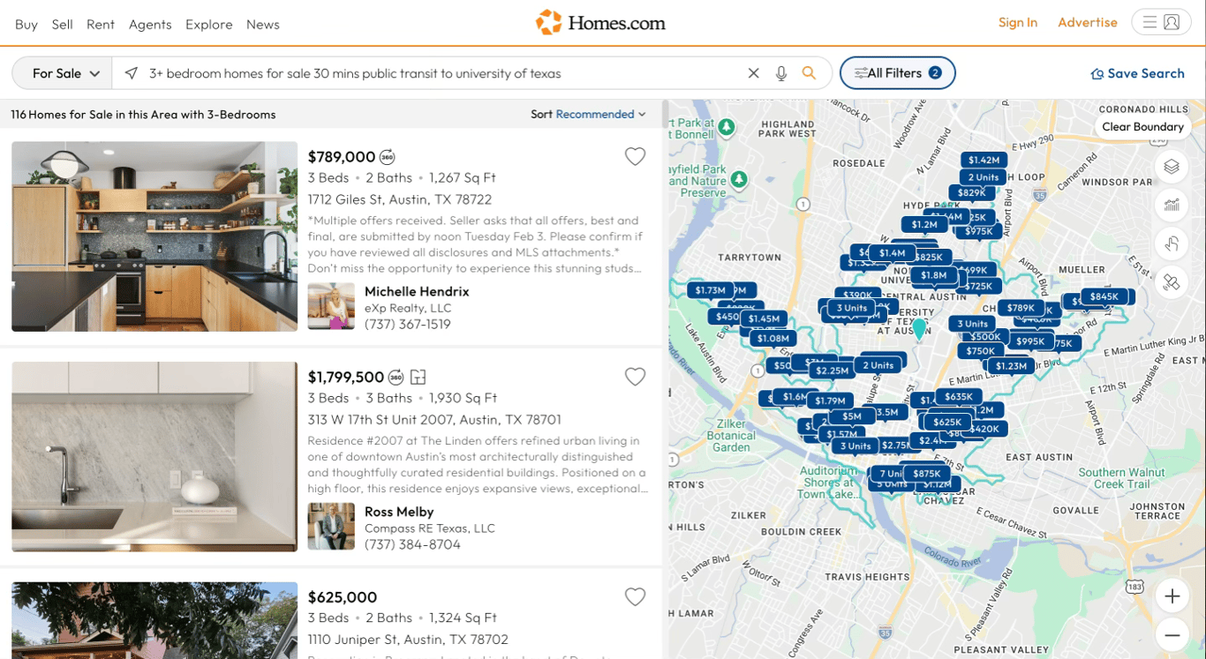The height and width of the screenshot is (659, 1206).
Task: Click the orange search magnifier icon
Action: [x=810, y=73]
